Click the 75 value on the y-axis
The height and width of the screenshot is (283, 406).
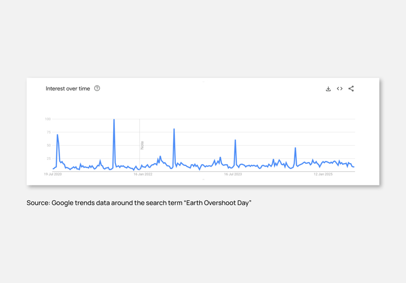click(48, 132)
